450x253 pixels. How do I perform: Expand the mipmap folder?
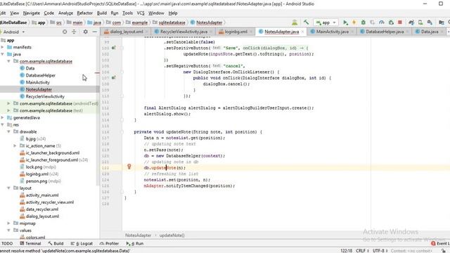click(x=8, y=223)
